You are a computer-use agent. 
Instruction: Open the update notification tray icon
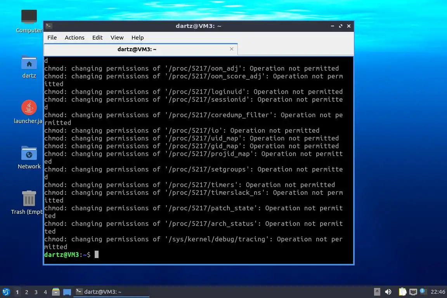pyautogui.click(x=423, y=291)
